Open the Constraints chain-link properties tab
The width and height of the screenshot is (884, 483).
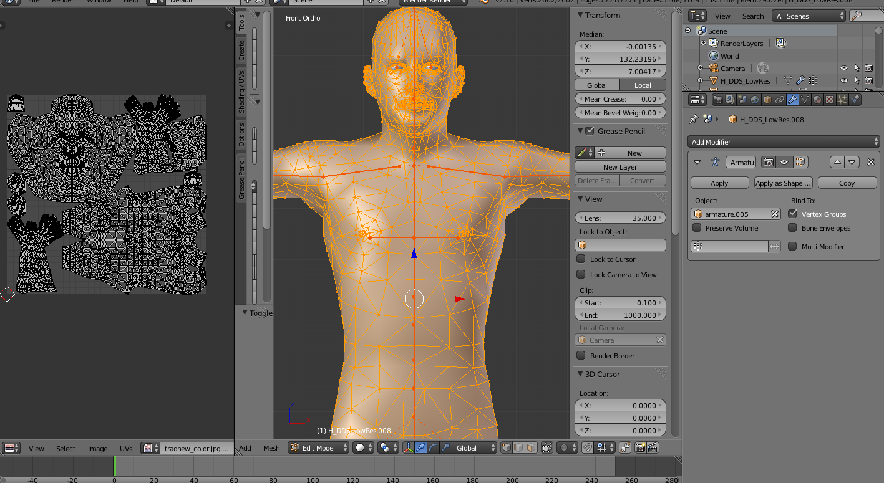780,100
